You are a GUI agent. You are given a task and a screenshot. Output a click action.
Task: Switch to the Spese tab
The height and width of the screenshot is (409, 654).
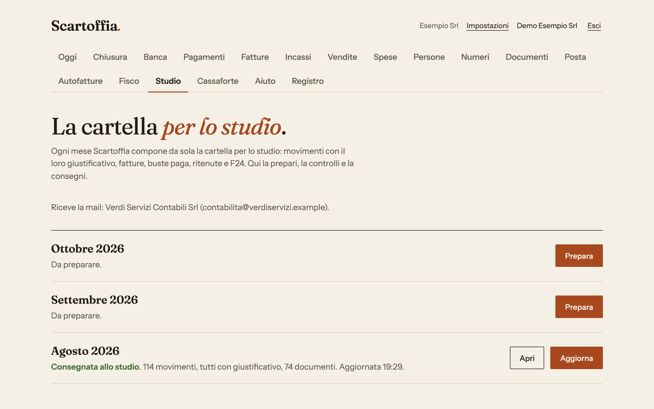pyautogui.click(x=385, y=57)
